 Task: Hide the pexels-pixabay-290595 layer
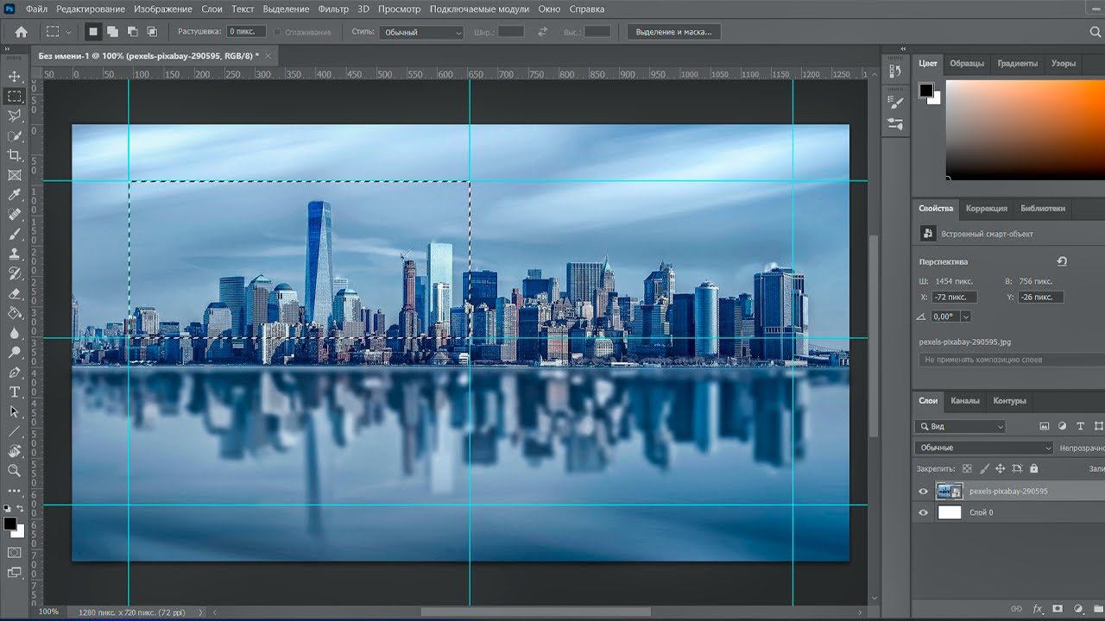tap(923, 492)
